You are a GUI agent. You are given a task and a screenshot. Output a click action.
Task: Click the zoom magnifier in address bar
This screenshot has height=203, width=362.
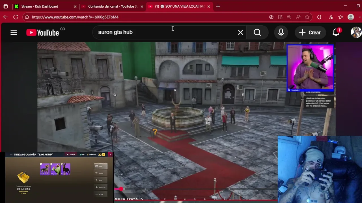click(289, 17)
